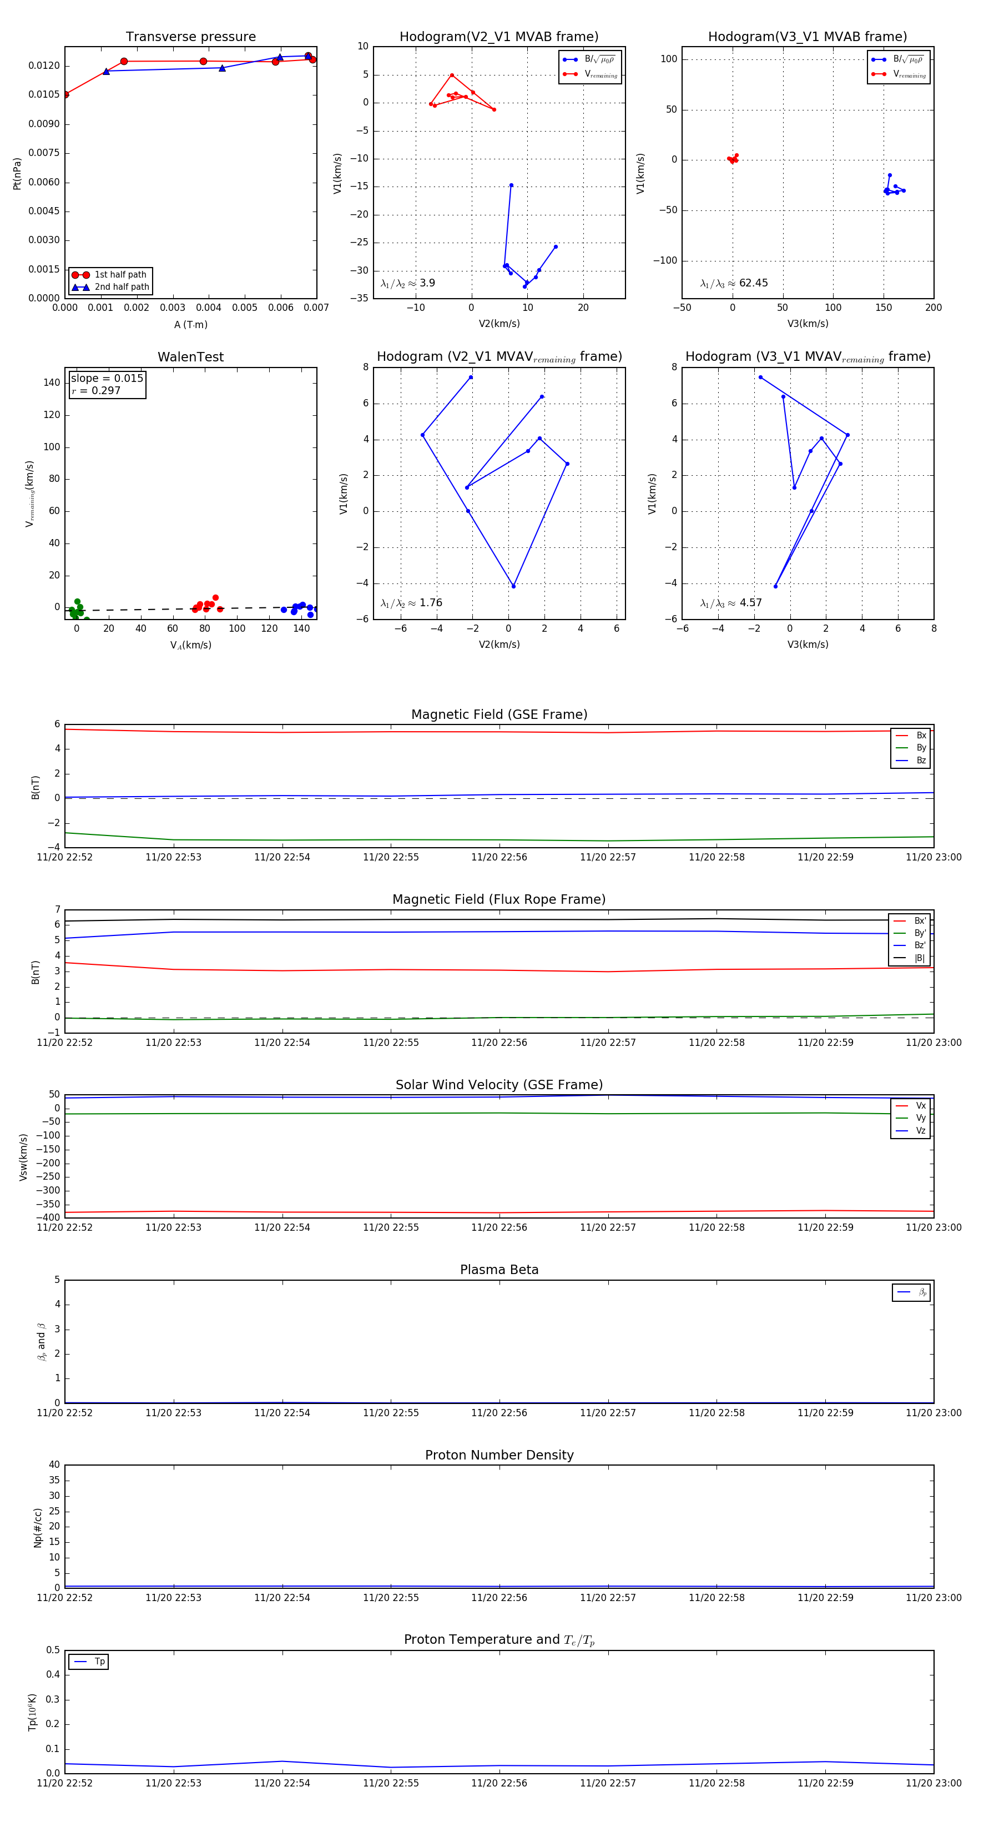This screenshot has height=1832, width=999.
Task: Select V remaining legend entry in V3_V1 MVAB hodogram
Action: pyautogui.click(x=898, y=74)
